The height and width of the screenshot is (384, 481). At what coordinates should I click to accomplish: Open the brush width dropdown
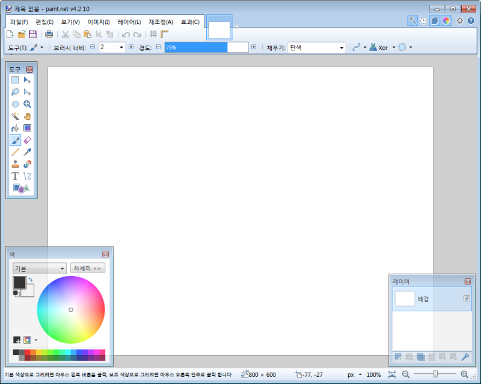[121, 47]
